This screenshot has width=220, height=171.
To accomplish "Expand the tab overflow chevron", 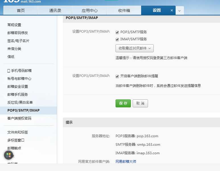I will 180,11.
